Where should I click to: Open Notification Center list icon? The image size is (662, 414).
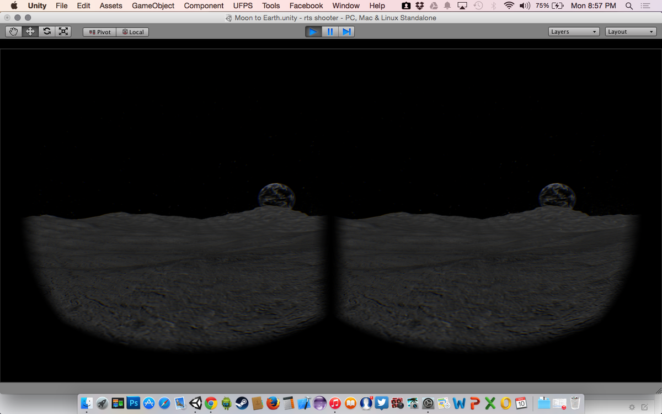(645, 6)
